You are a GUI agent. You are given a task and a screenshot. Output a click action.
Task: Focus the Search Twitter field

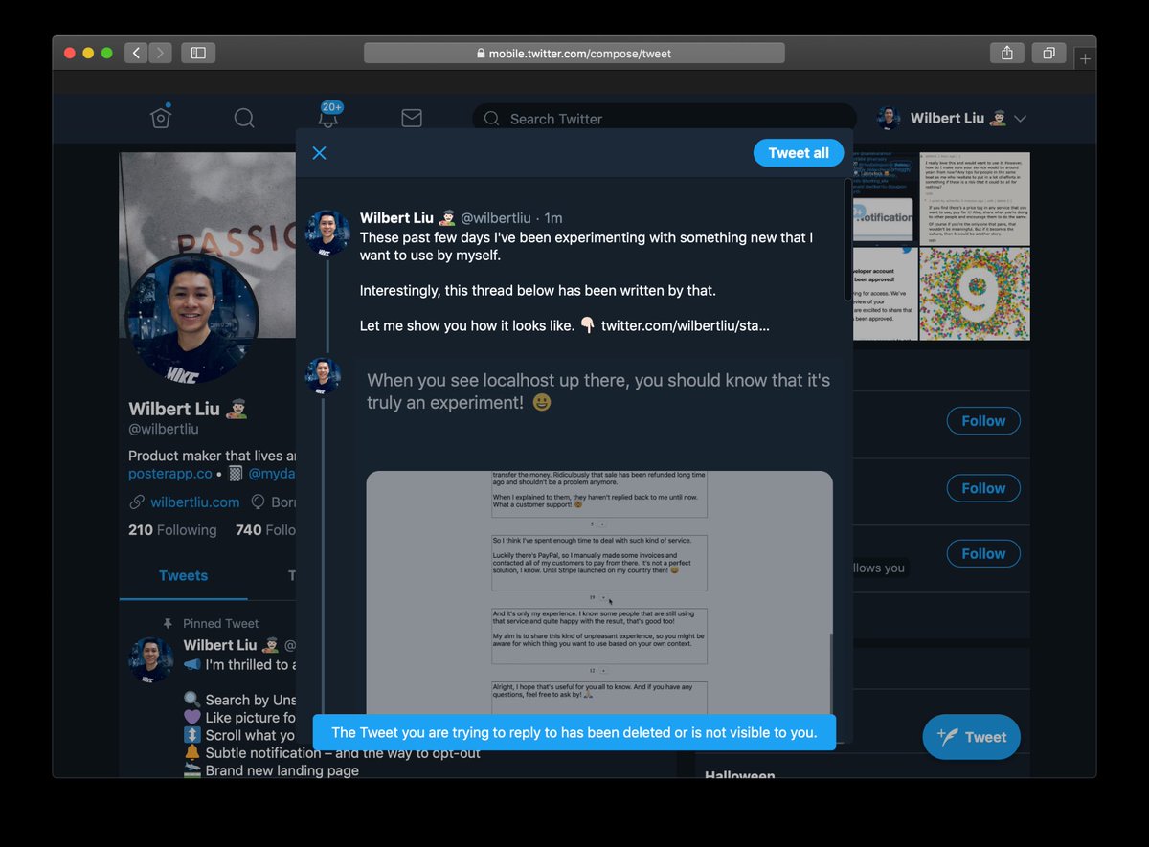tap(665, 119)
